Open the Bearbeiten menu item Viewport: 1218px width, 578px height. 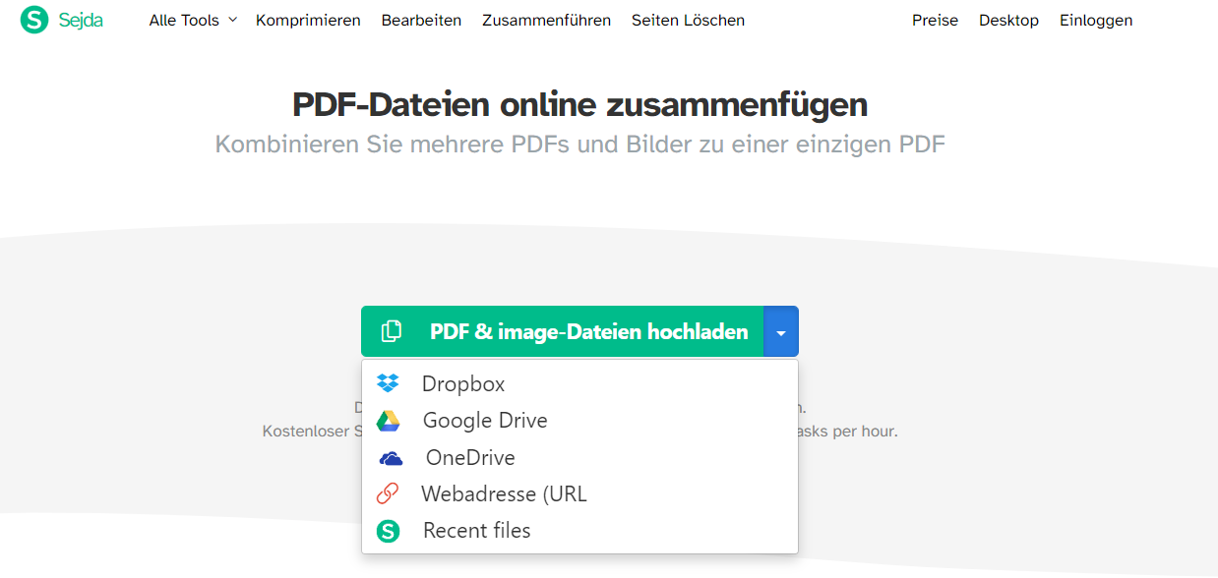coord(421,20)
